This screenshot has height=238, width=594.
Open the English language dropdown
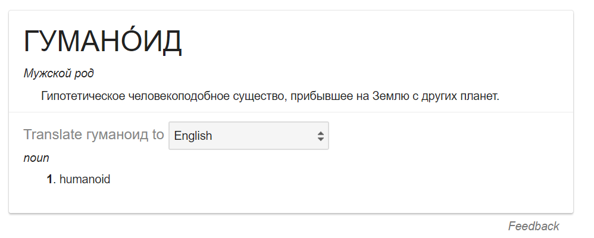click(249, 136)
